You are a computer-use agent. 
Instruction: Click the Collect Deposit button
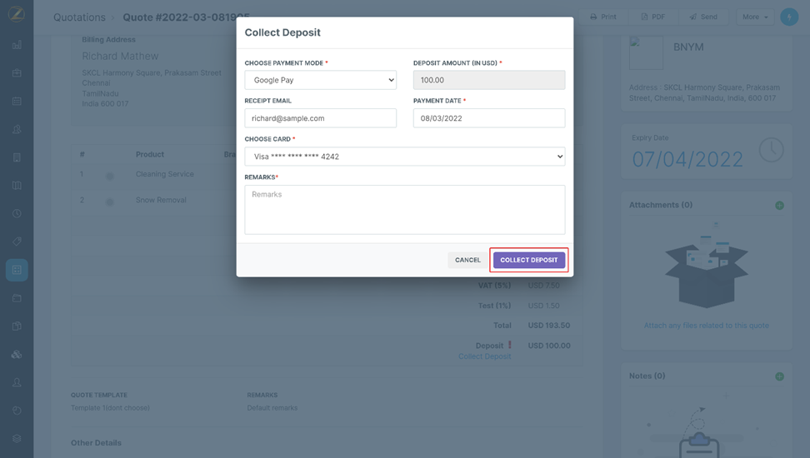(529, 260)
